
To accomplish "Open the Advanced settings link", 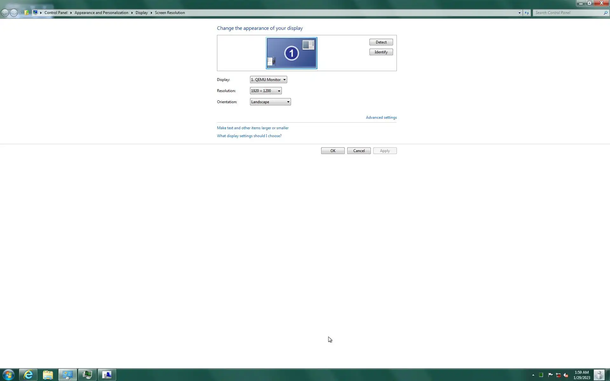I will [x=381, y=117].
